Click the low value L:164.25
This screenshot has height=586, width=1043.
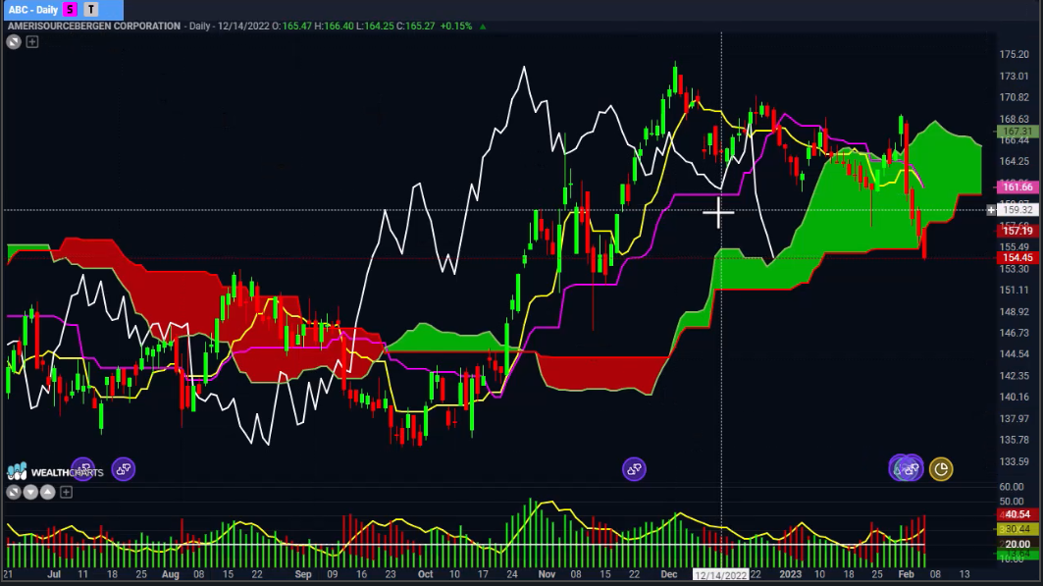click(x=375, y=26)
